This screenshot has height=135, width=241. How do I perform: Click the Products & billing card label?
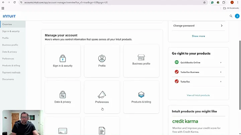(x=141, y=102)
